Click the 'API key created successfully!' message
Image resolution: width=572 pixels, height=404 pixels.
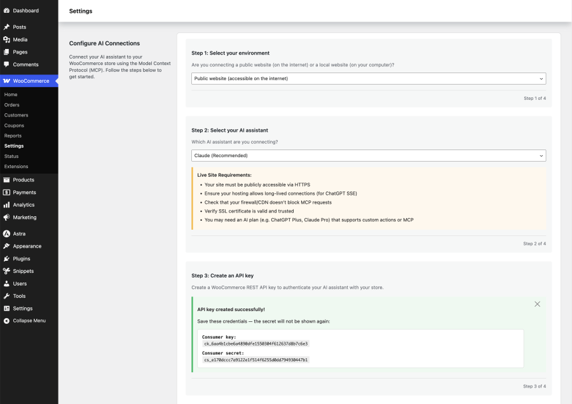pos(231,309)
